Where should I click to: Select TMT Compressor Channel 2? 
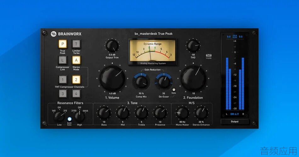pos(76,79)
